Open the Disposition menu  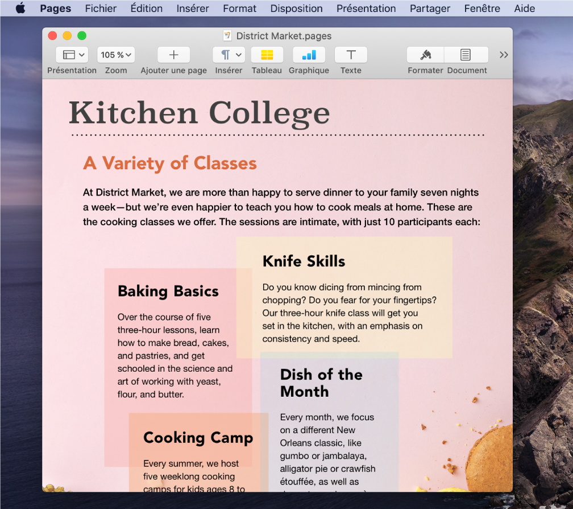coord(296,8)
